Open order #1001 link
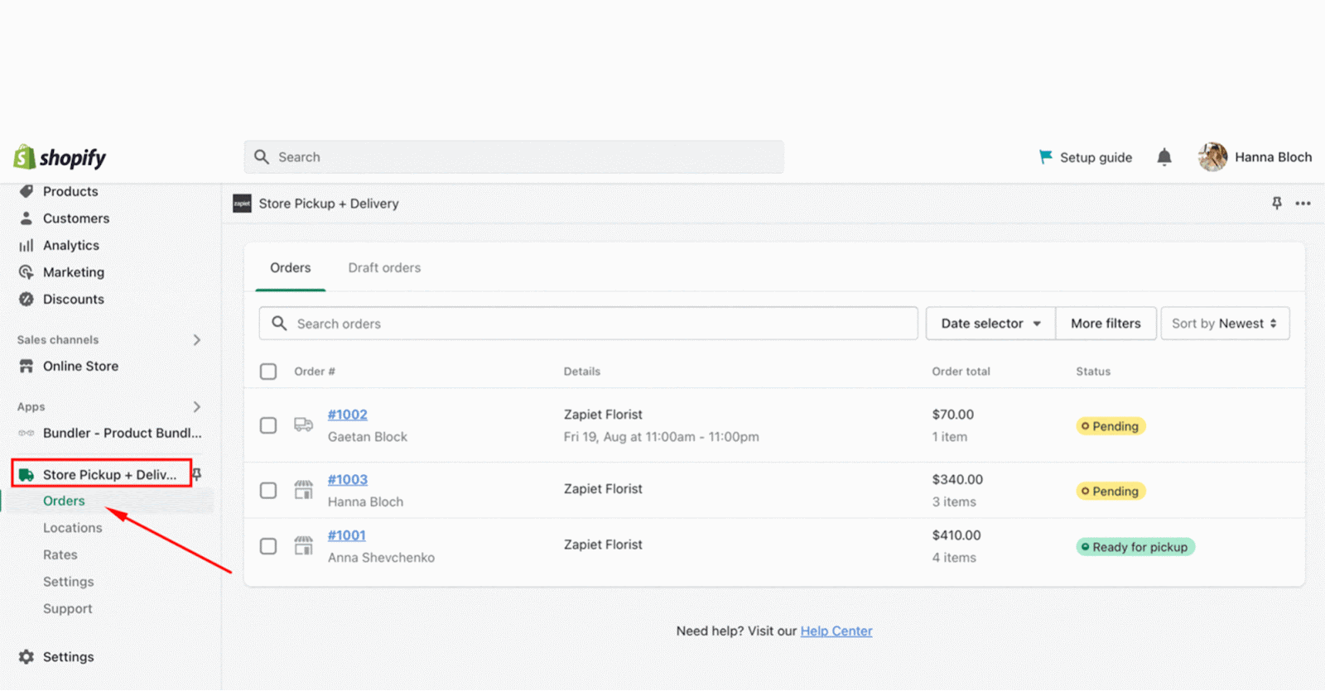Image resolution: width=1325 pixels, height=691 pixels. (347, 535)
